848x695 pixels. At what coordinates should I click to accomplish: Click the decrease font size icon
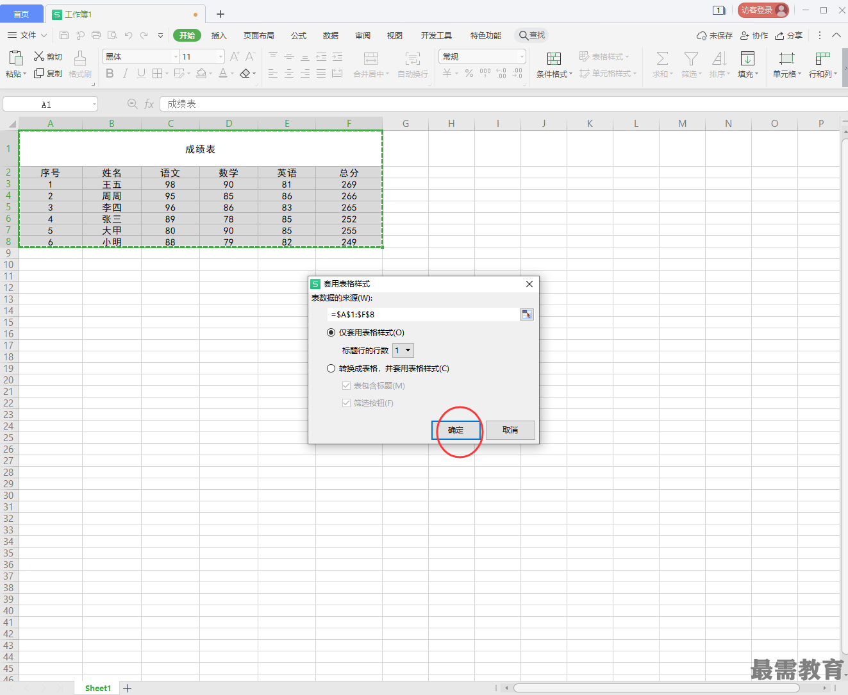click(x=250, y=56)
